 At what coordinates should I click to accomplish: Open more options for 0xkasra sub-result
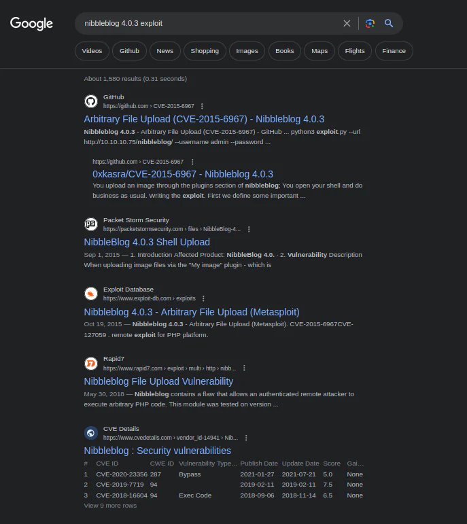192,162
